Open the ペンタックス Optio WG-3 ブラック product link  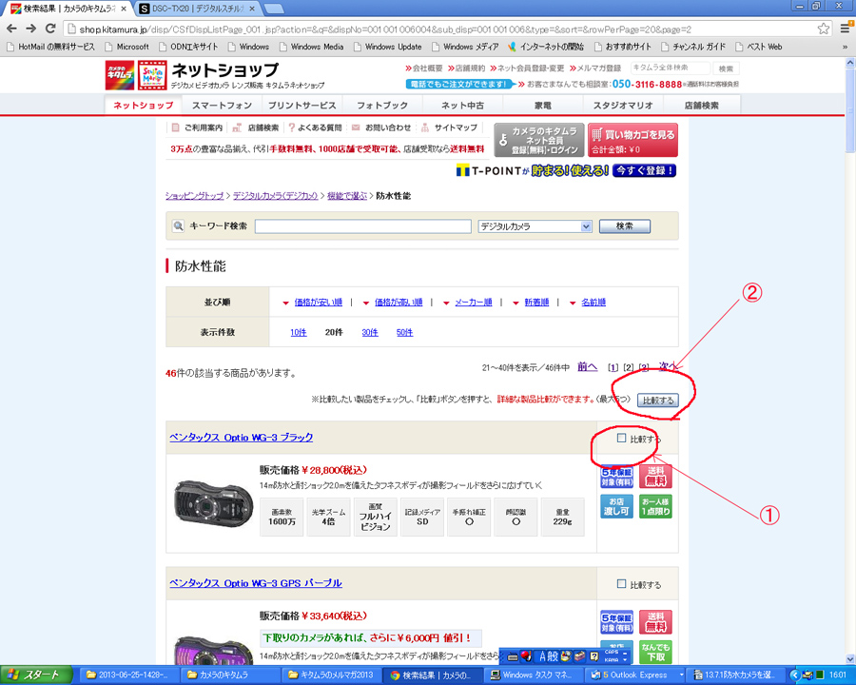click(241, 438)
